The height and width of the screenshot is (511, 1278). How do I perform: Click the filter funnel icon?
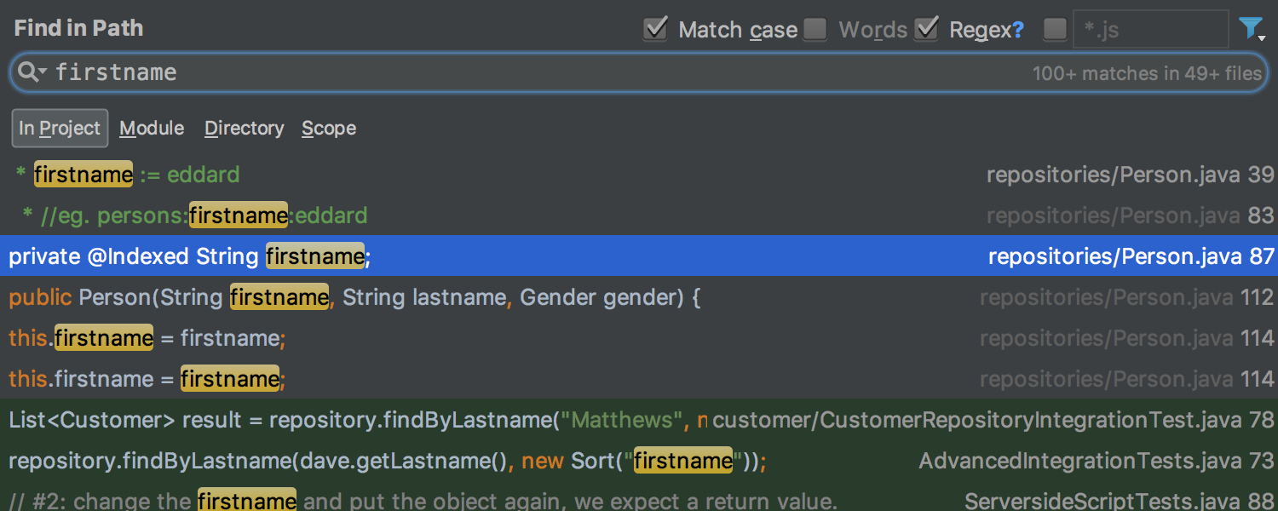(1251, 29)
